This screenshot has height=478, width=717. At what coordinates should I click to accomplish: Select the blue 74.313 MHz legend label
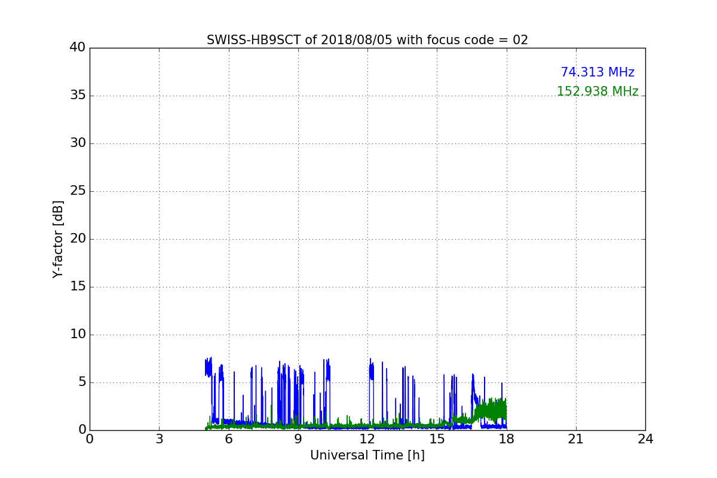click(x=597, y=72)
